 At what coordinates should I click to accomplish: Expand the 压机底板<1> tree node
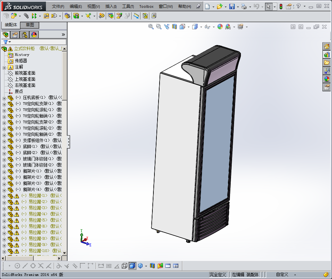[x=4, y=98]
